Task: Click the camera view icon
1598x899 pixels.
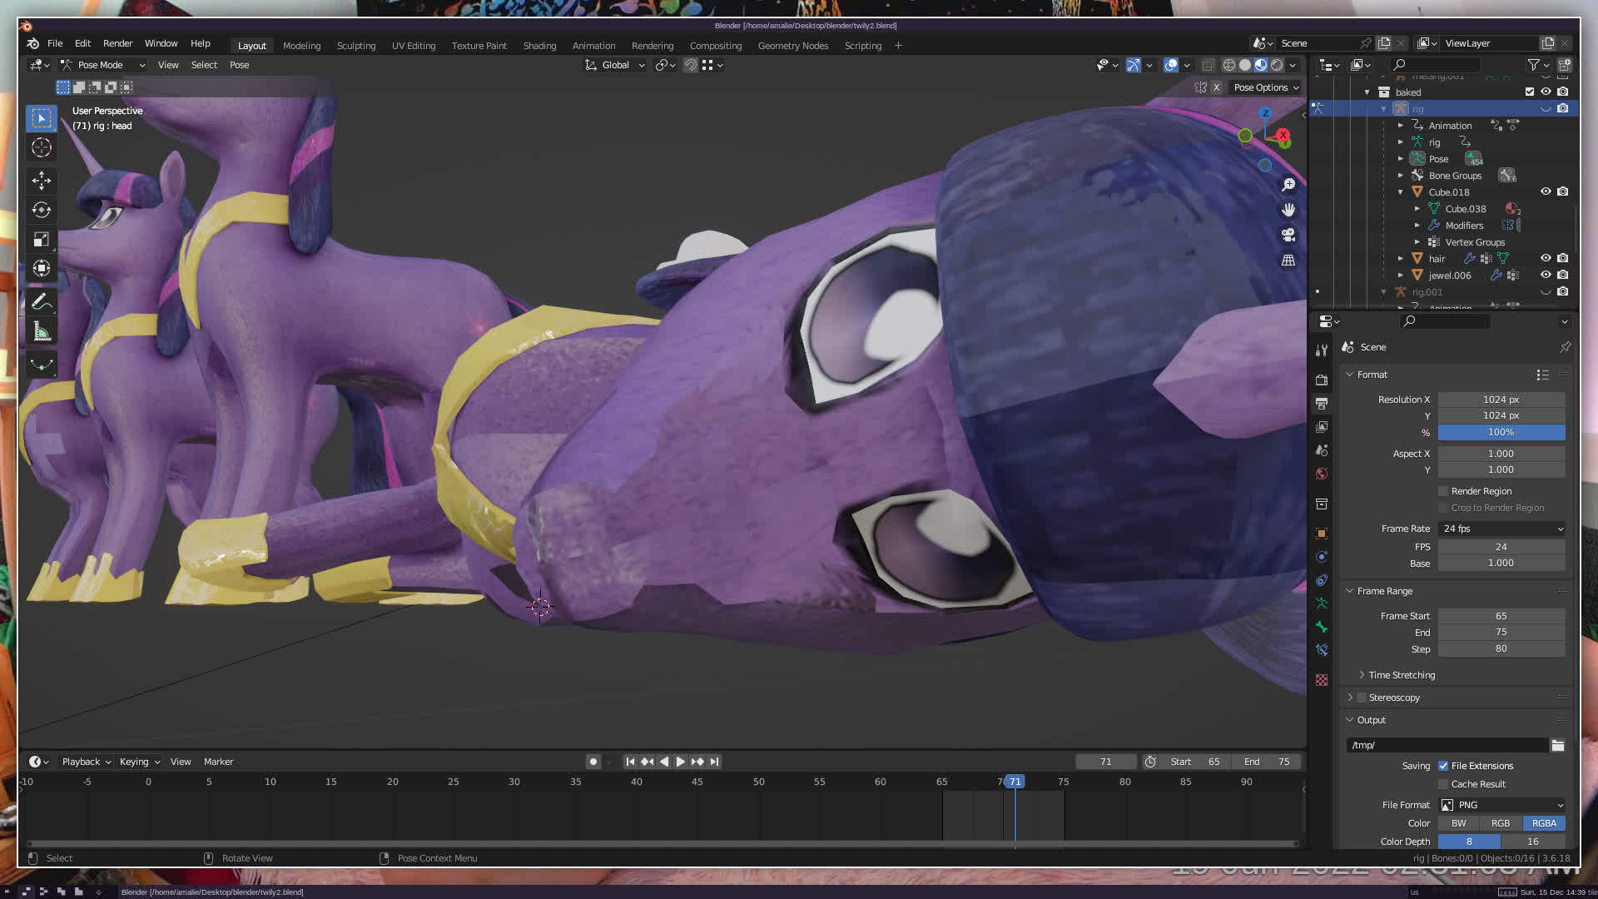Action: coord(1288,235)
